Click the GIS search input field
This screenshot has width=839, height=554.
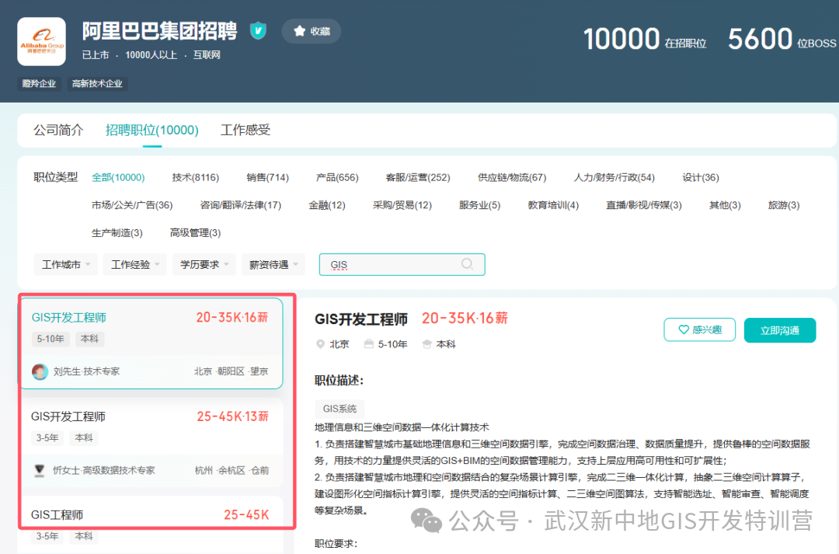coord(402,264)
